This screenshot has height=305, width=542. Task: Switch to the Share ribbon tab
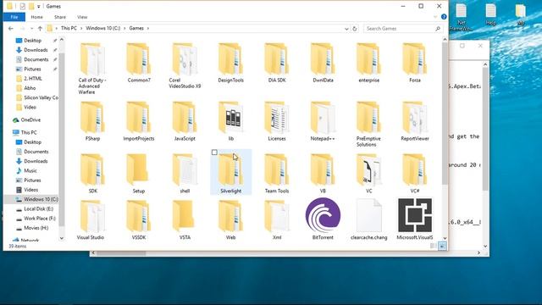[60, 17]
